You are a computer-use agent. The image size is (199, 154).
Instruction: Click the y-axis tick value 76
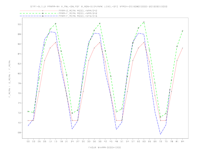click(x=19, y=93)
